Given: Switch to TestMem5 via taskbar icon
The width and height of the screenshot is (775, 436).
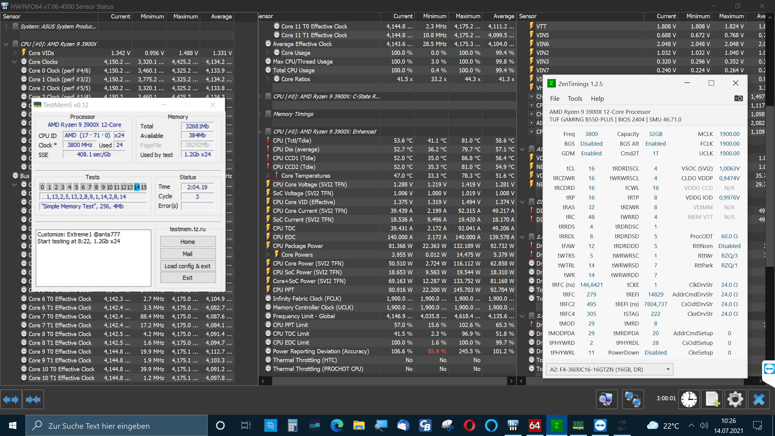Looking at the screenshot, I should click(x=578, y=426).
